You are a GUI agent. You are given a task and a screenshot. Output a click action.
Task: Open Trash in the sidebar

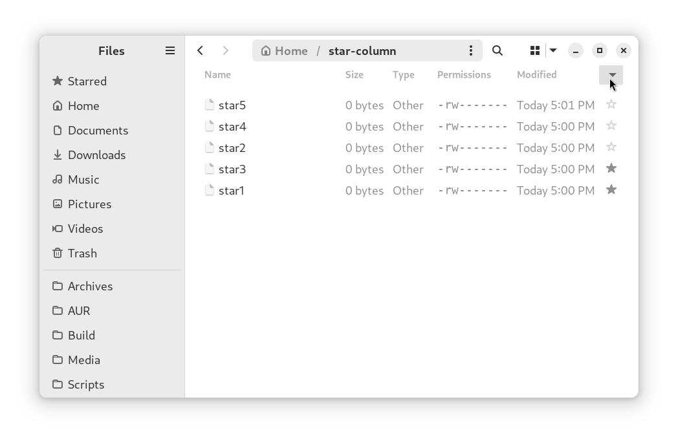point(112,253)
